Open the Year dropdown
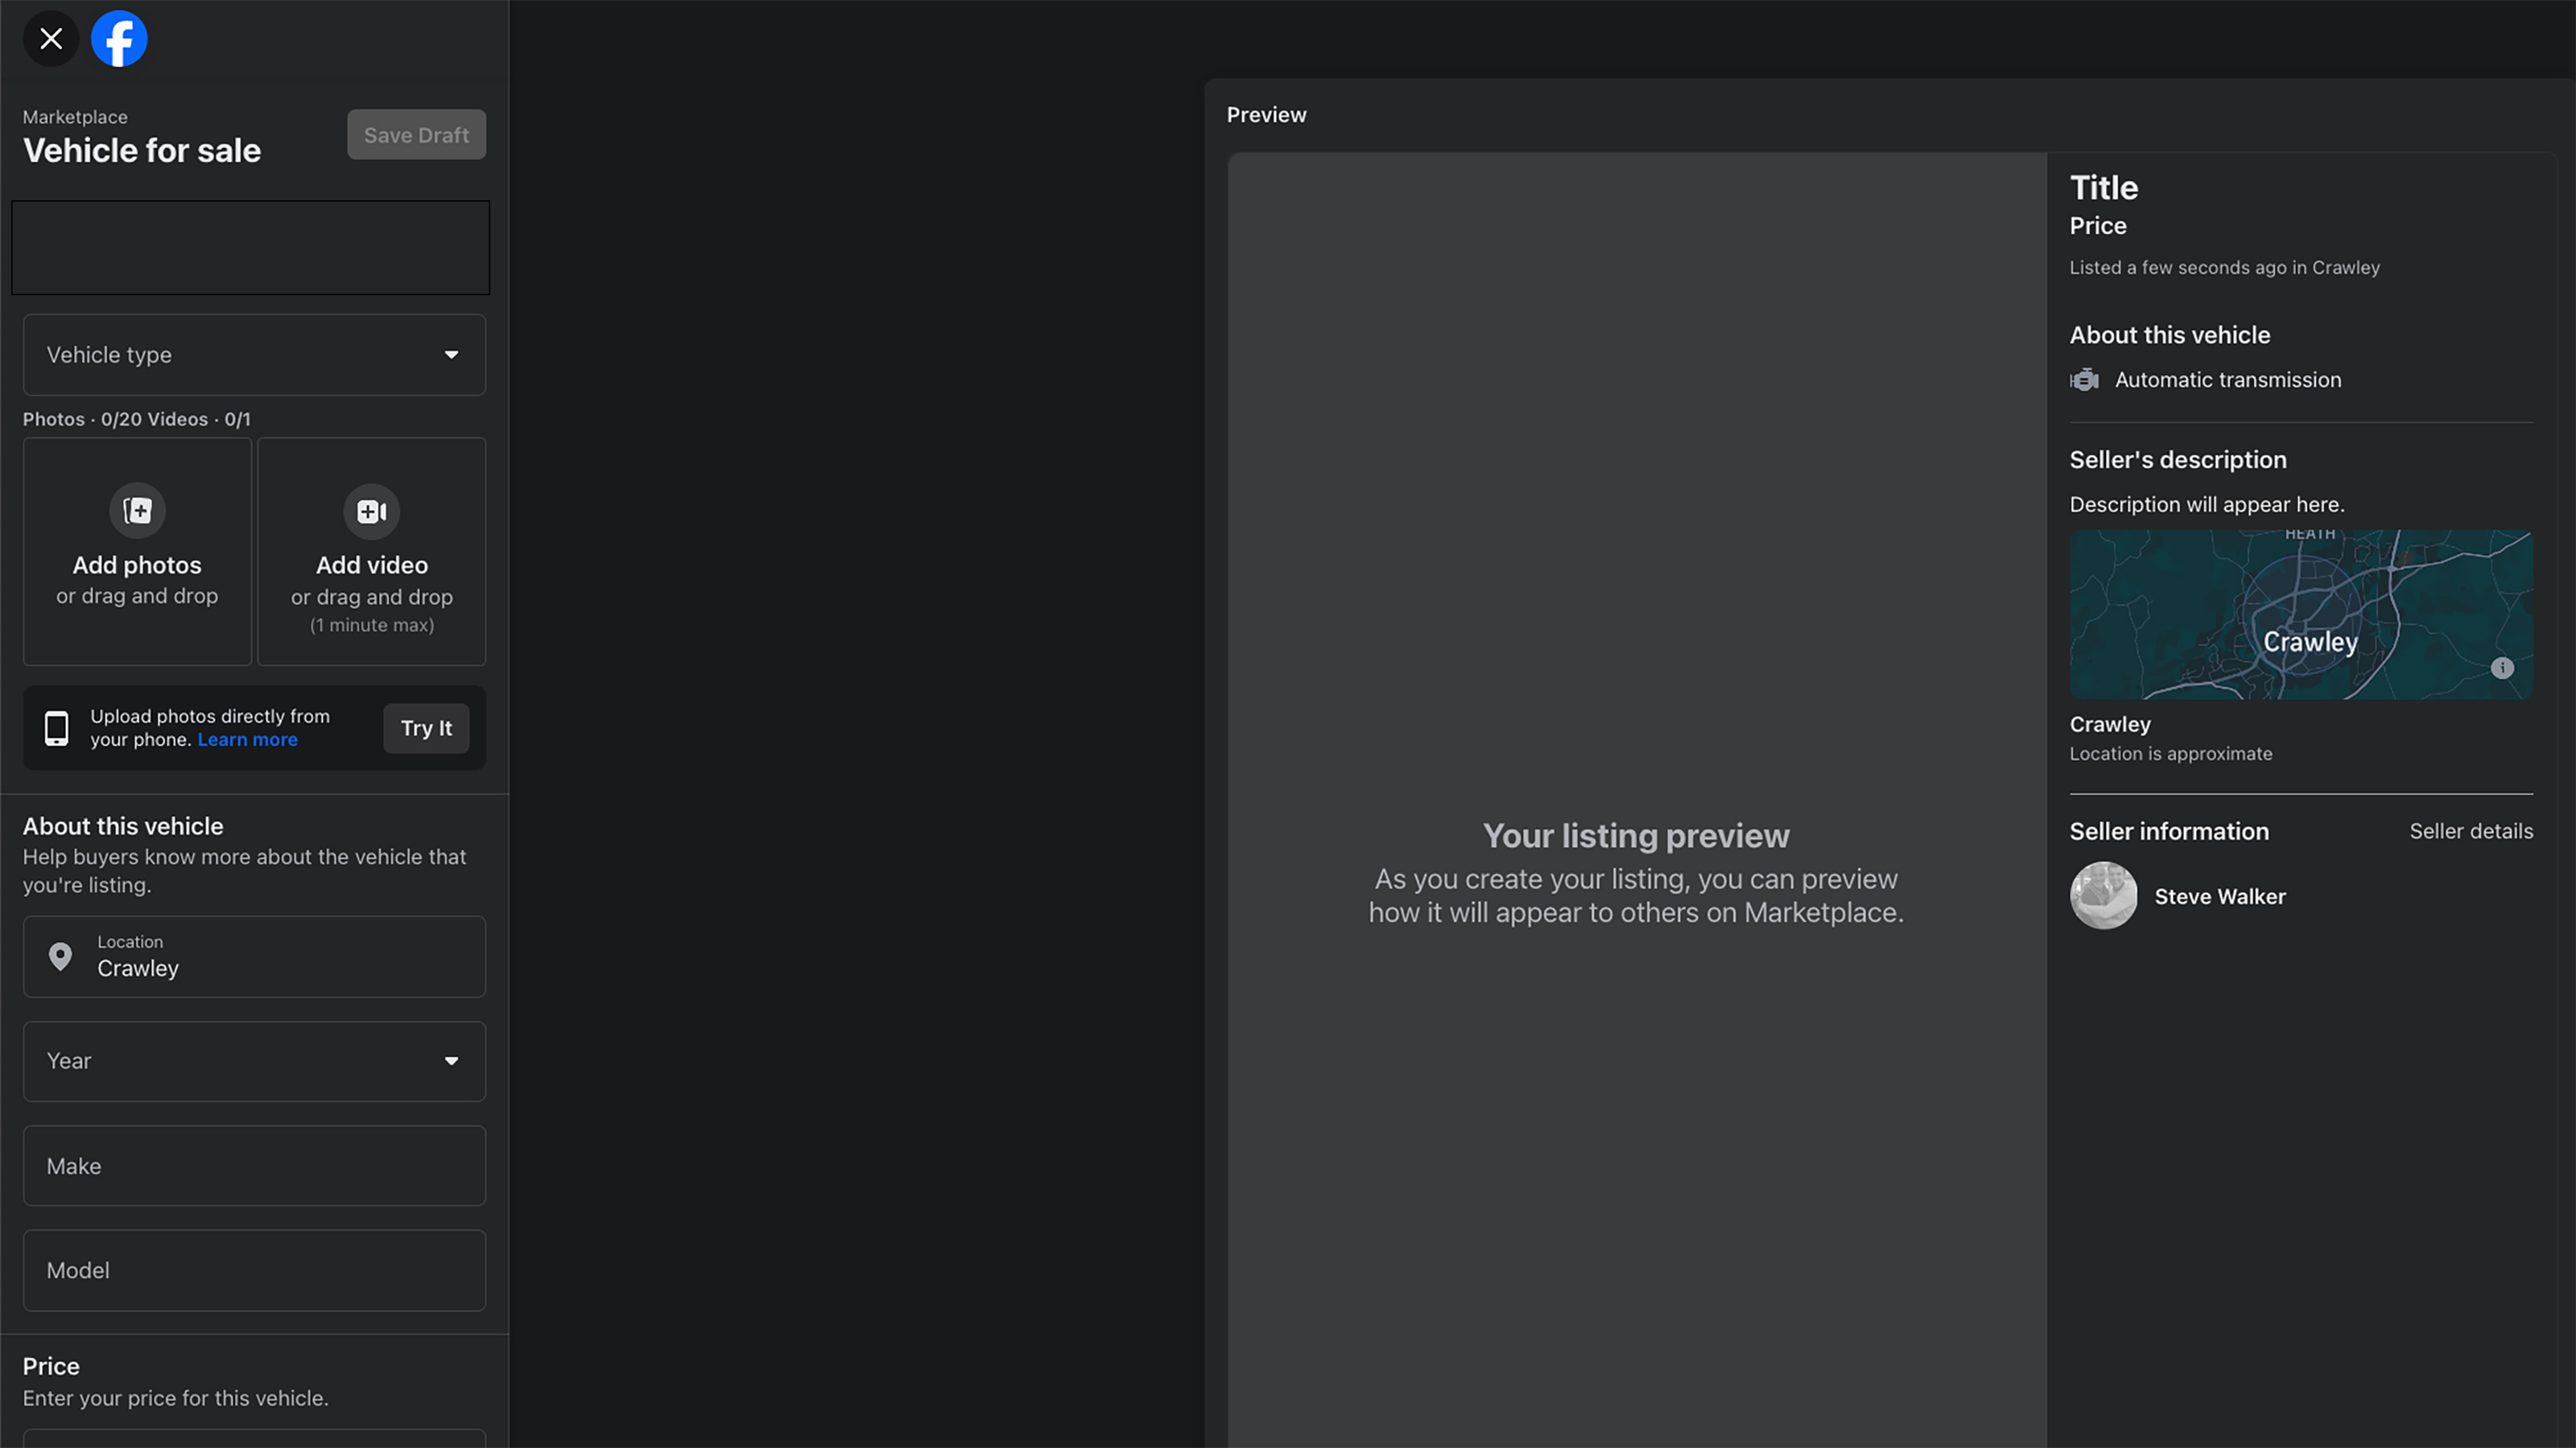Viewport: 2576px width, 1448px height. (x=254, y=1061)
